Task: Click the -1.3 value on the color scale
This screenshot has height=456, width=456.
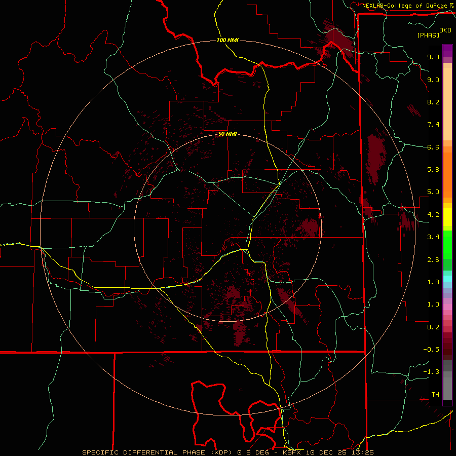Action: 431,372
